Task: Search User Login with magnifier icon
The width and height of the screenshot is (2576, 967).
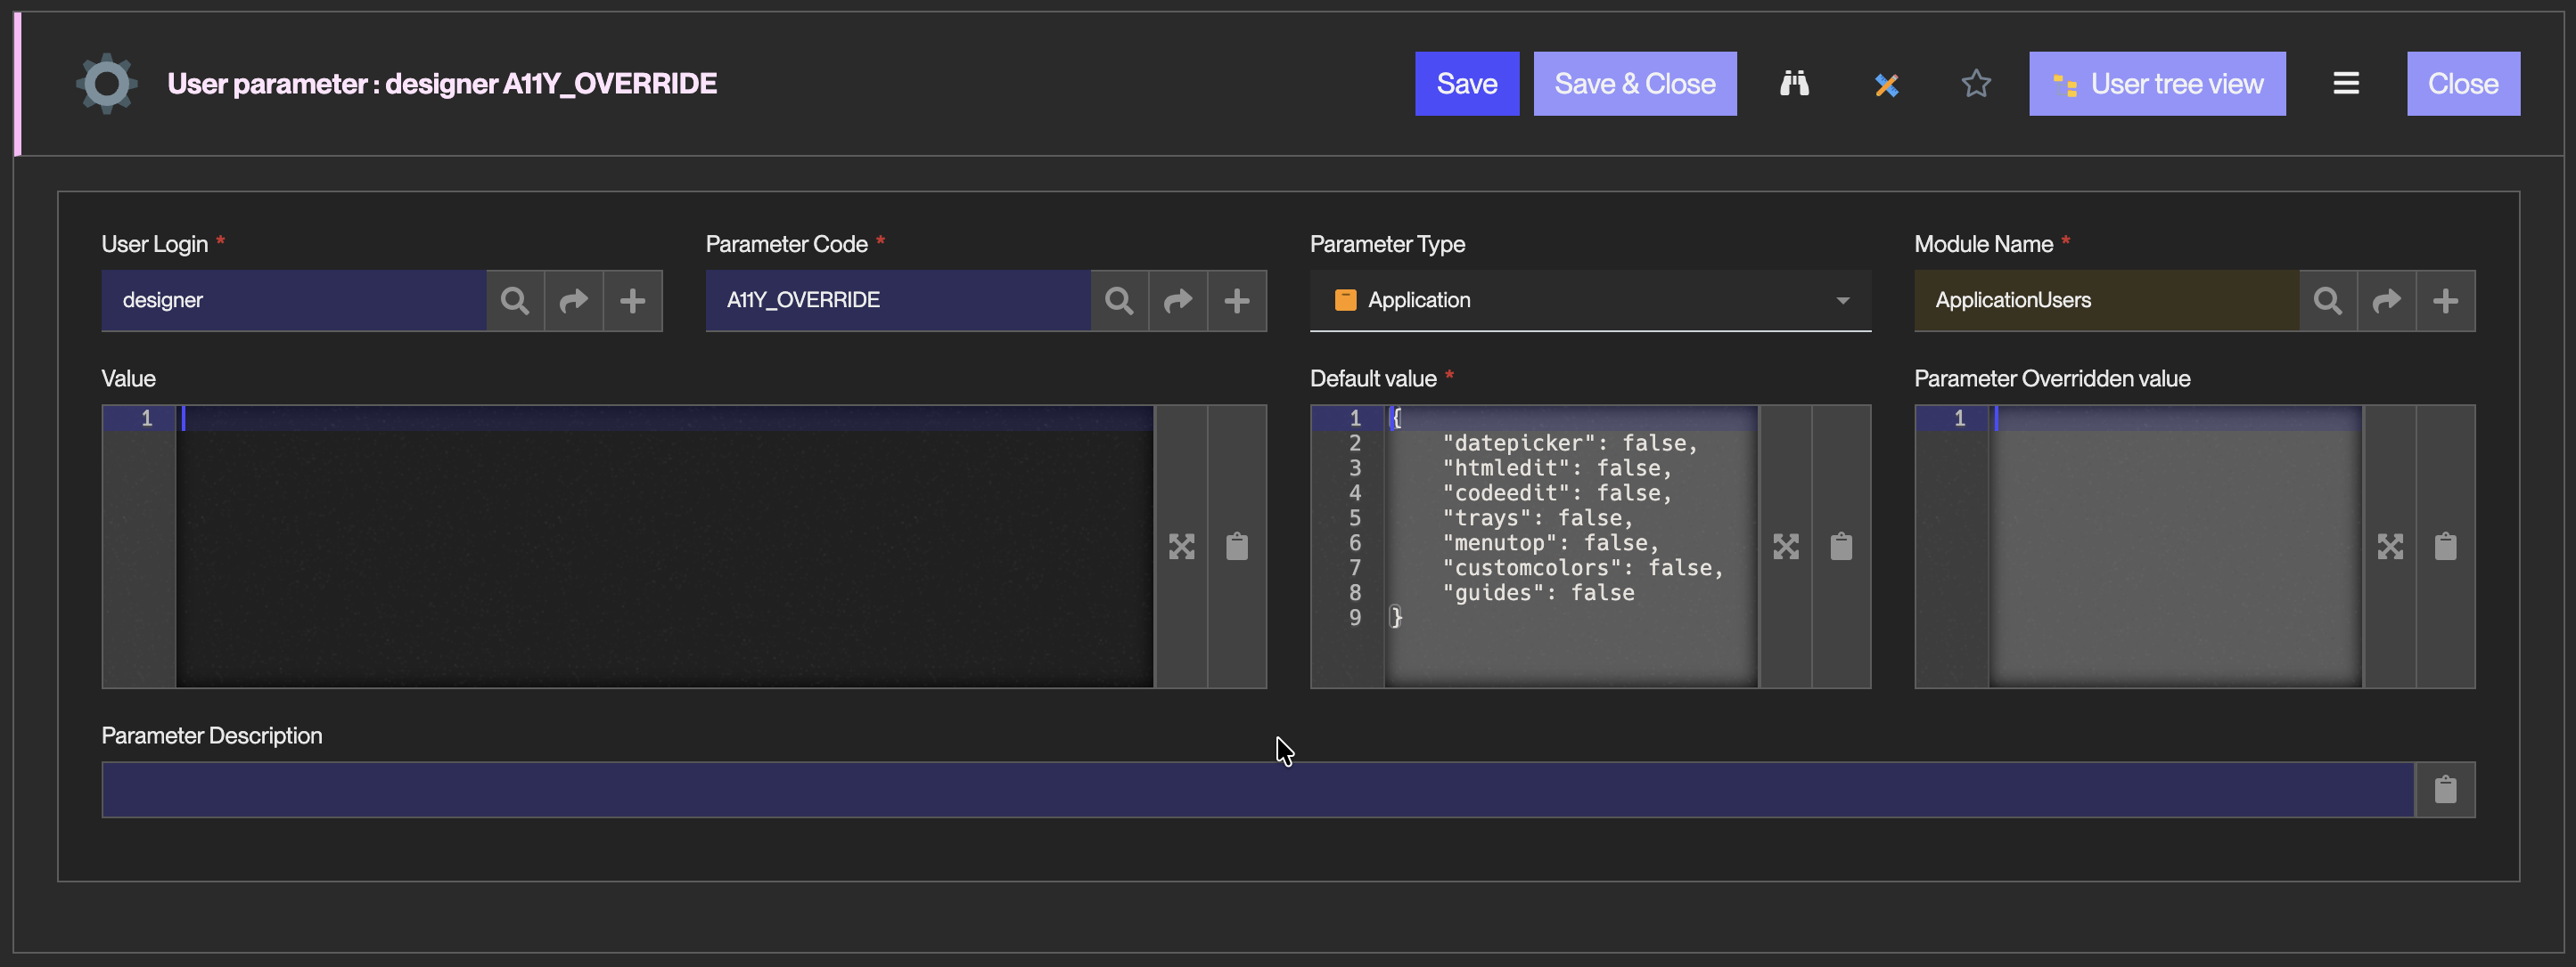Action: [x=515, y=301]
